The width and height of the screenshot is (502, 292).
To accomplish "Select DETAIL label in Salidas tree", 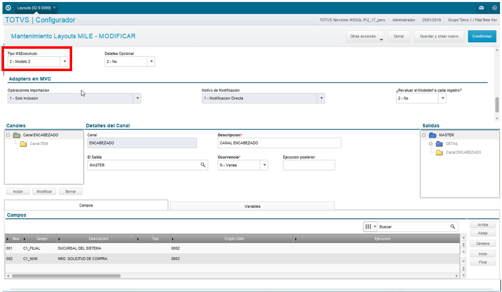I will 452,144.
